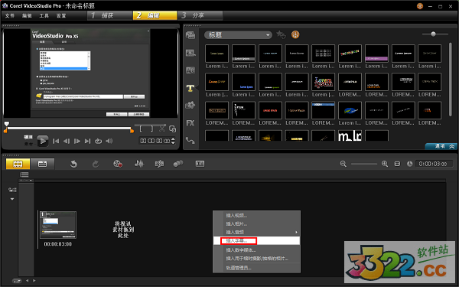
Task: Switch to step 3 分享 tab
Action: [x=200, y=15]
